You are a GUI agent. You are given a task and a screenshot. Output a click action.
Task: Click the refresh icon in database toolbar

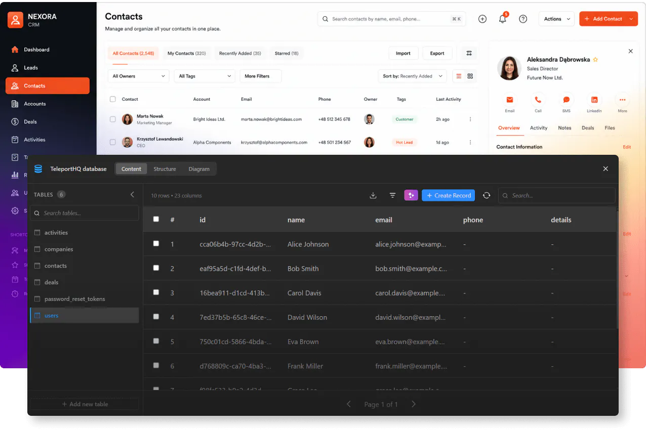click(x=487, y=195)
